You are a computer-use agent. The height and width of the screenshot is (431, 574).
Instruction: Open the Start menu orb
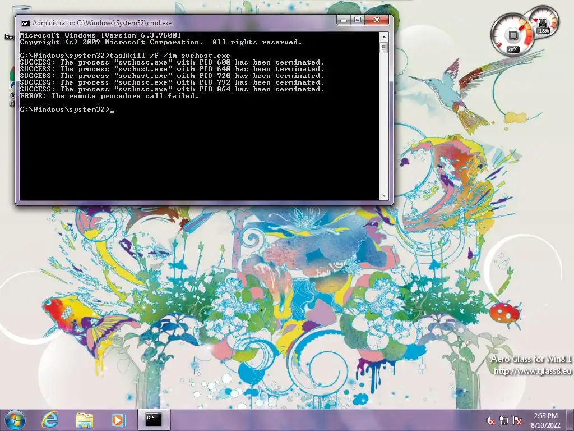point(15,420)
